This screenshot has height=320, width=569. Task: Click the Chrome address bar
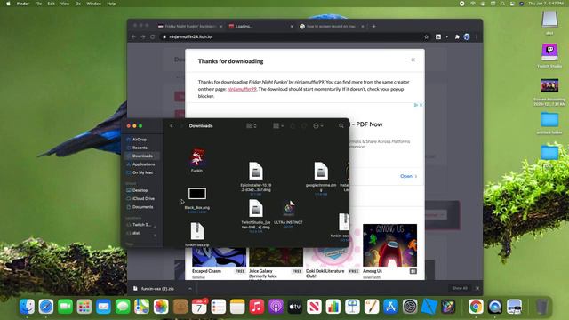pyautogui.click(x=291, y=36)
